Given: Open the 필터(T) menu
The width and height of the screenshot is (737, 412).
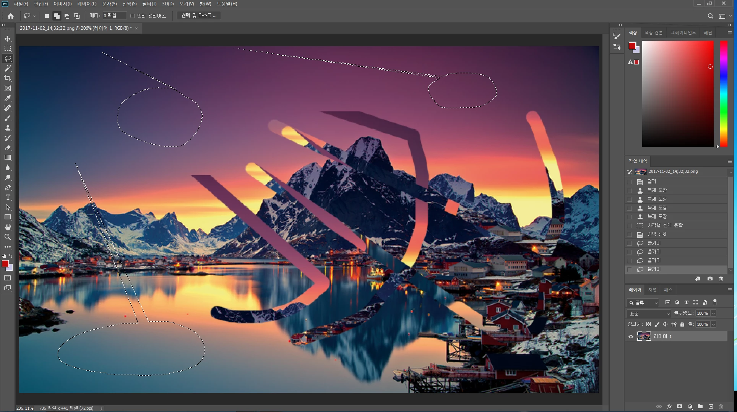Looking at the screenshot, I should pos(149,4).
